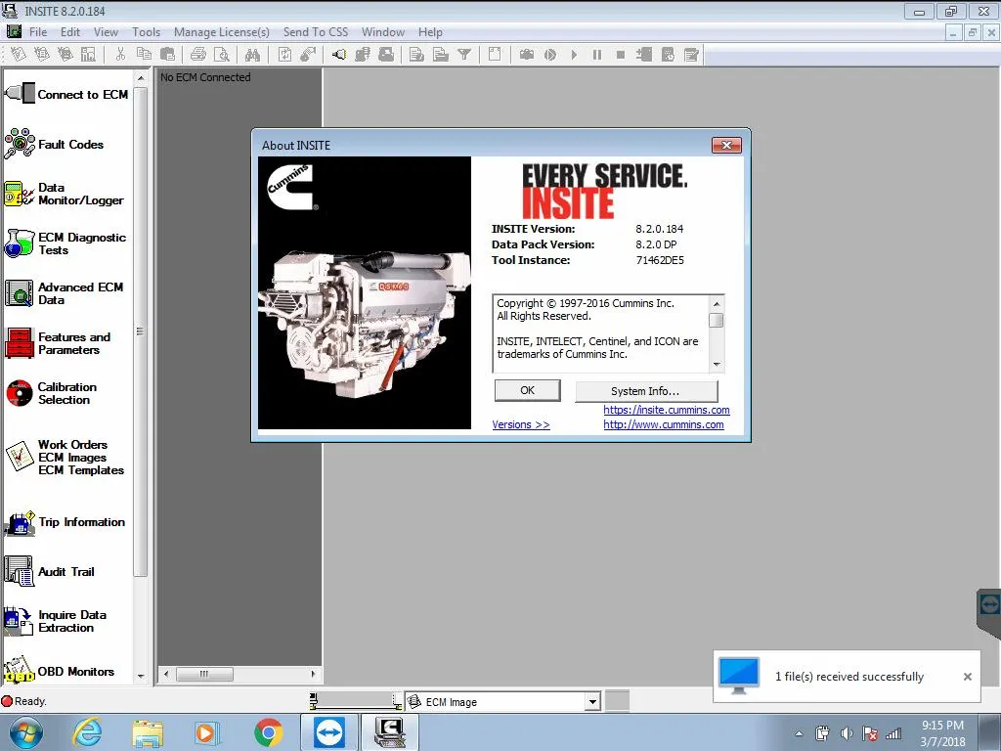
Task: Click copyright text scroll down arrow
Action: pyautogui.click(x=717, y=365)
